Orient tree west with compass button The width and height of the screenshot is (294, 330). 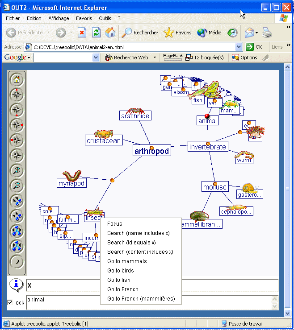pyautogui.click(x=17, y=140)
